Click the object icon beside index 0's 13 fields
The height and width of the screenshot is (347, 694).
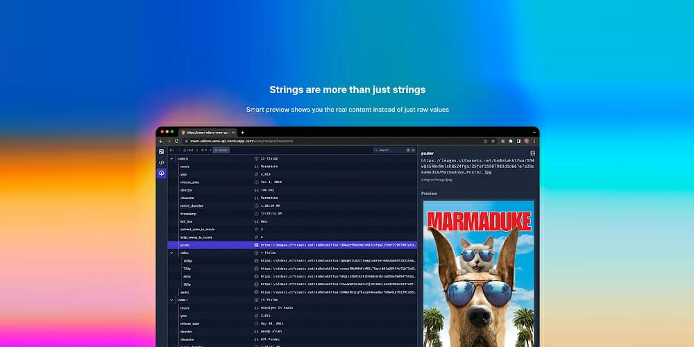(256, 158)
